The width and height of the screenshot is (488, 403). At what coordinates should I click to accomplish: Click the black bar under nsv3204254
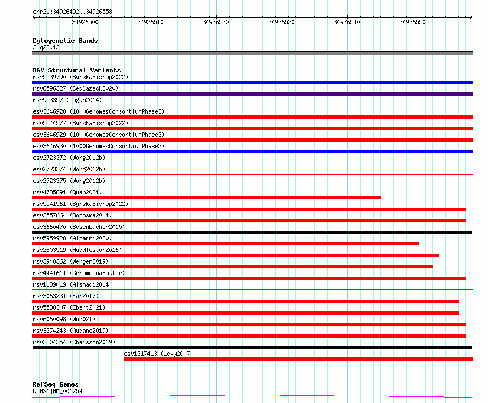click(x=252, y=348)
